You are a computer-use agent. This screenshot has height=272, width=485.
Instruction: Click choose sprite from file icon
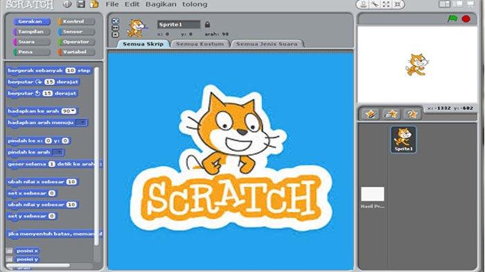coord(391,114)
